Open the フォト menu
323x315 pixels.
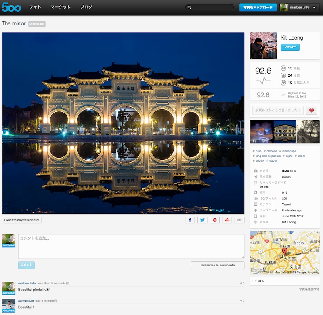[35, 7]
